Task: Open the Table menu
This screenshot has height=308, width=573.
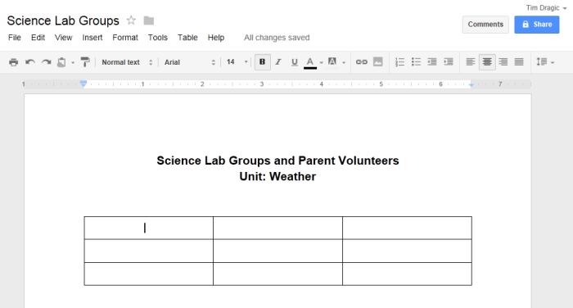Action: [187, 38]
